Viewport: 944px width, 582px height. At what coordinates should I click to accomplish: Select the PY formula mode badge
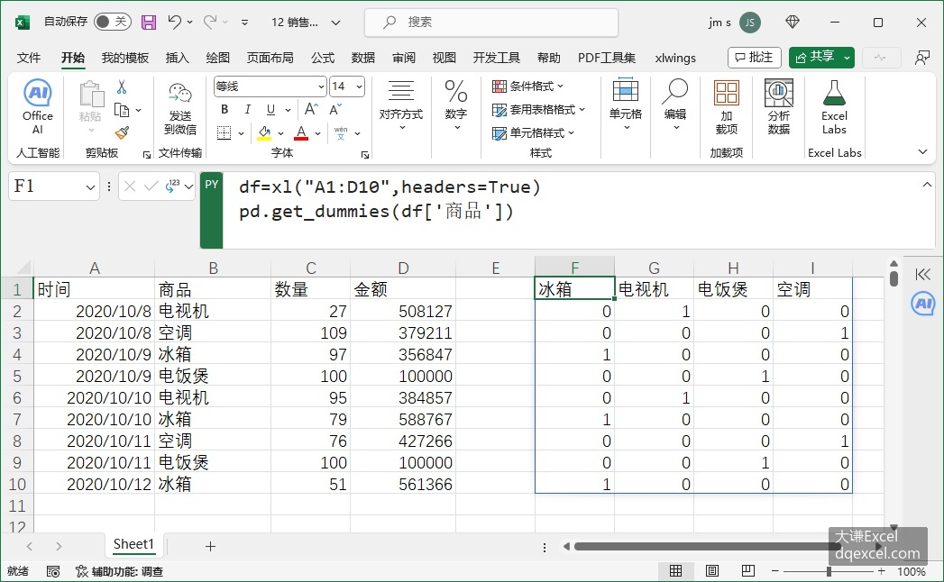coord(211,210)
